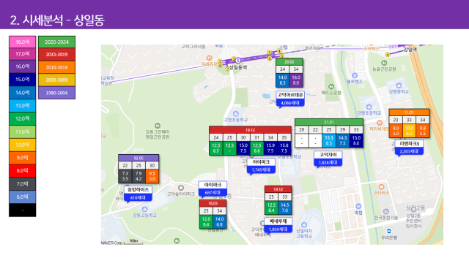The image size is (469, 263).
Task: Click the 고덕아르테온 4,066세대 label
Action: point(290,99)
